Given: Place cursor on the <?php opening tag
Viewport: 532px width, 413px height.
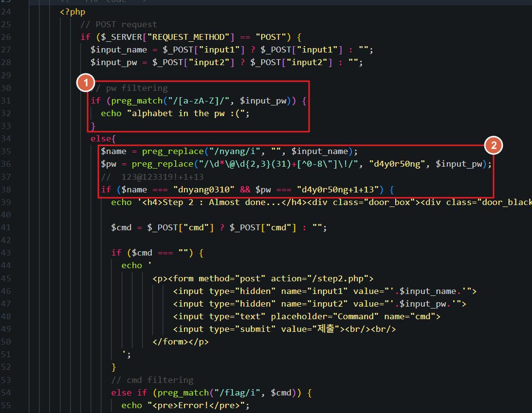Looking at the screenshot, I should pyautogui.click(x=73, y=12).
